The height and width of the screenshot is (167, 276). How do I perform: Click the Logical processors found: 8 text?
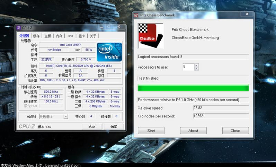[160, 57]
